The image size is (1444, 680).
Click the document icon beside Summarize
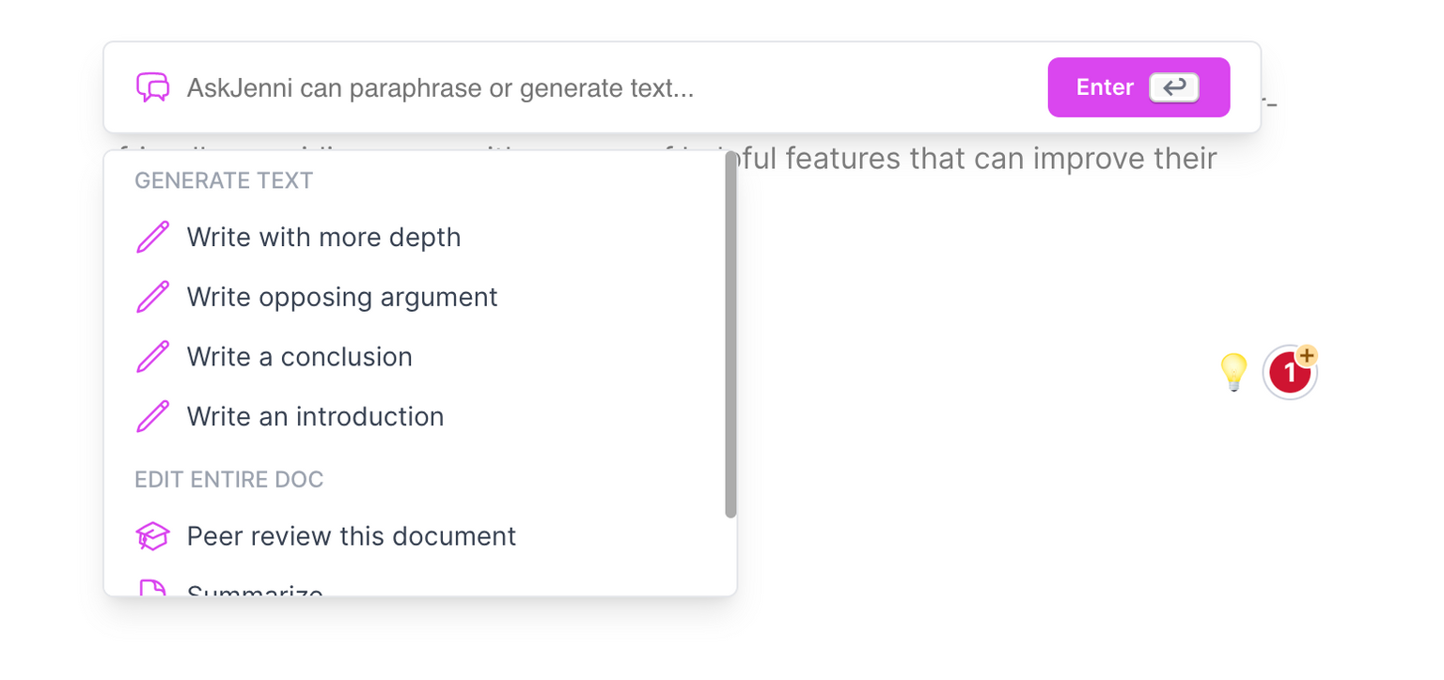pos(152,589)
